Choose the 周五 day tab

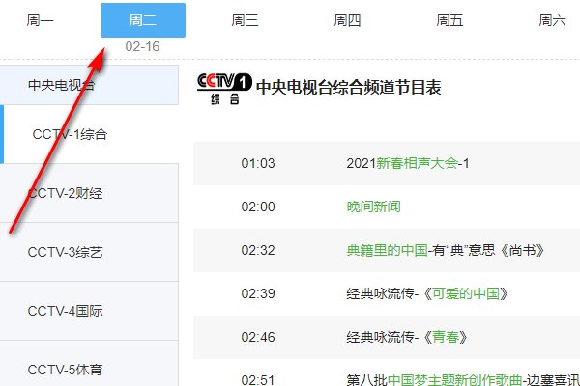pos(449,20)
